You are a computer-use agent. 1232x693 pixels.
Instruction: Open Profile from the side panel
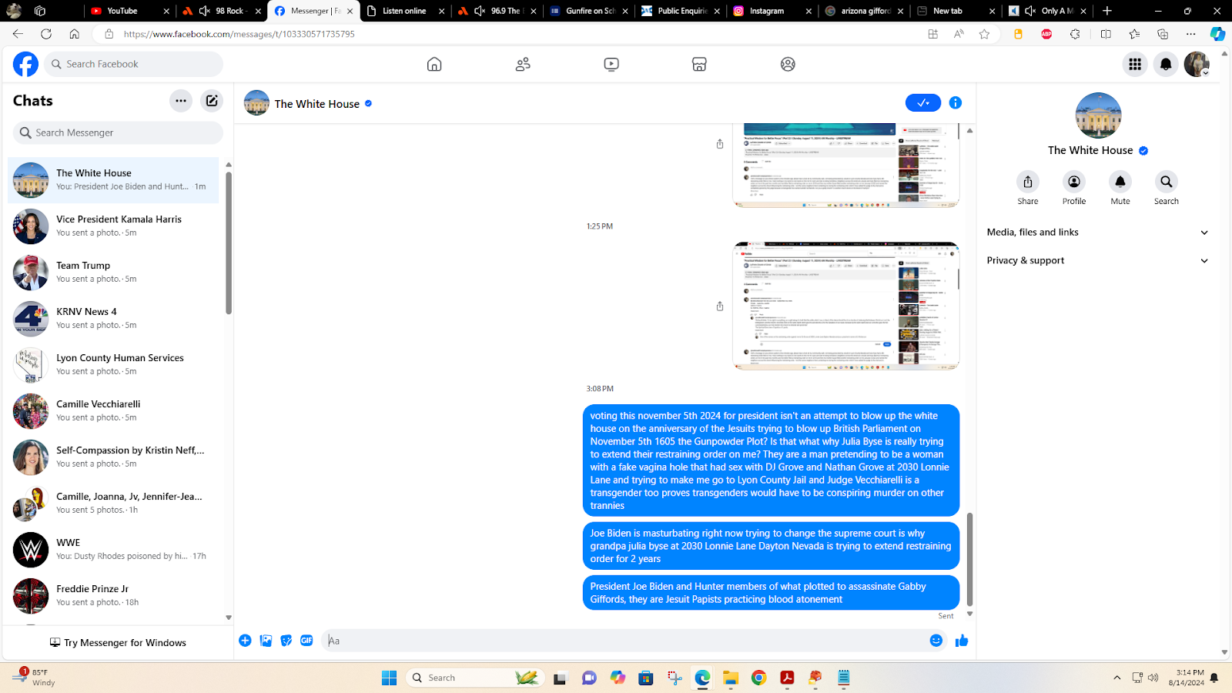[1074, 182]
